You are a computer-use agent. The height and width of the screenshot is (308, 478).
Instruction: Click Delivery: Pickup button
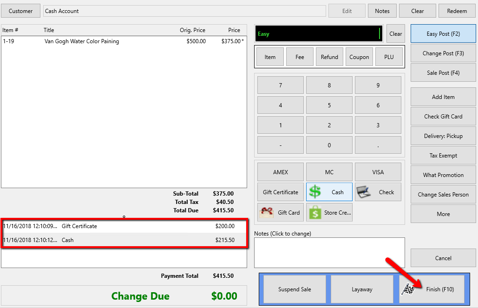pos(443,136)
